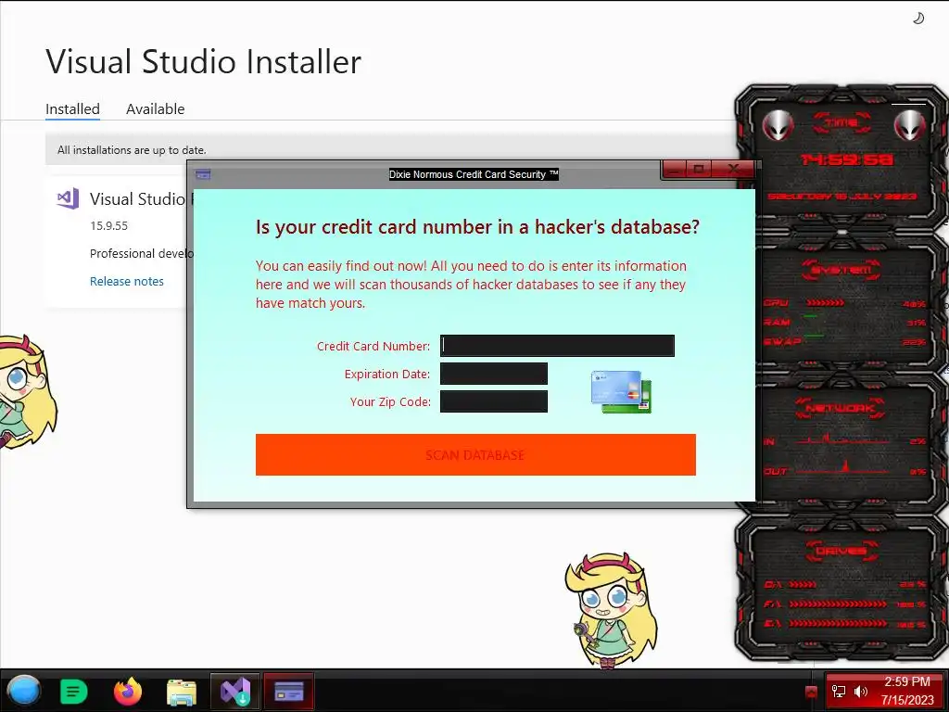
Task: Click the network OUT graph on widget
Action: tap(841, 468)
